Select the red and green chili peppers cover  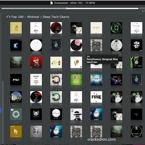pyautogui.click(x=76, y=62)
